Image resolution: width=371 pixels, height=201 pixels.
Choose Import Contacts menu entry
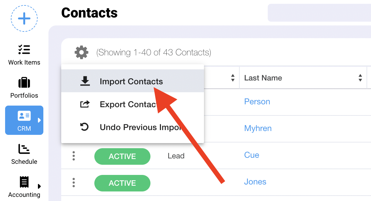(131, 81)
